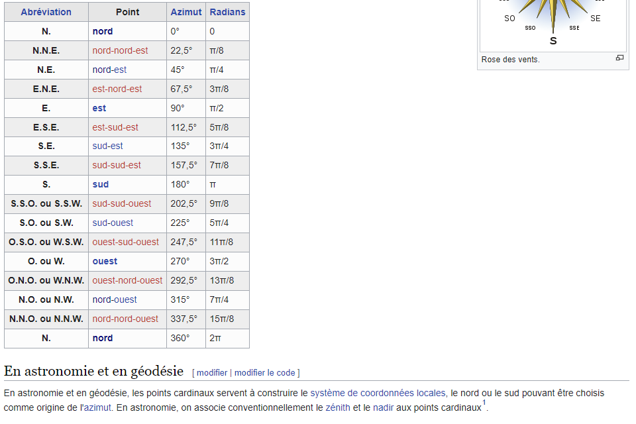
Task: Follow the nord link in the 0° row
Action: (103, 31)
